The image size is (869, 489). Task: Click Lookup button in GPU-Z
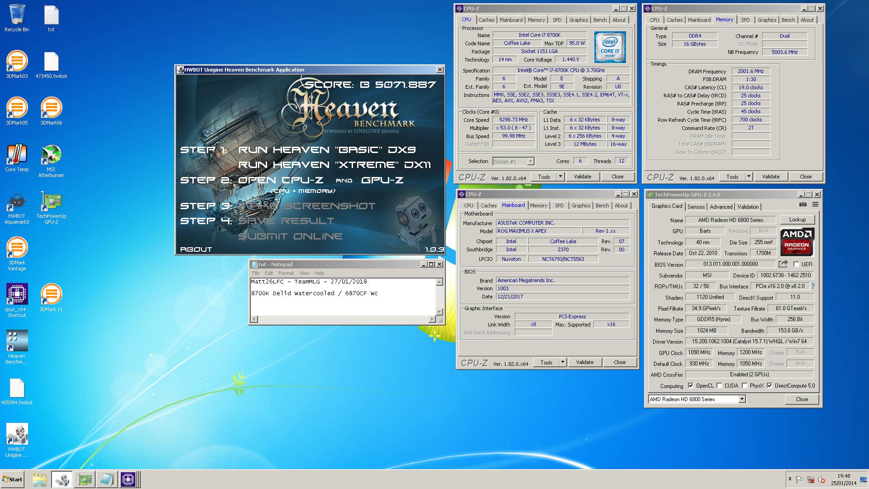coord(797,220)
